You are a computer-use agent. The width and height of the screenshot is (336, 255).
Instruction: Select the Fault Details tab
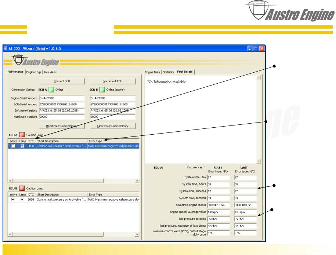coord(185,72)
